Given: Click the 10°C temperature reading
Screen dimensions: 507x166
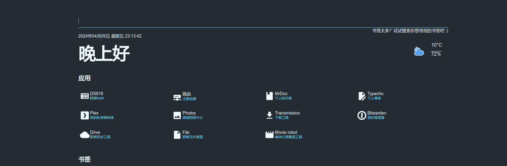Looking at the screenshot, I should pos(437,45).
